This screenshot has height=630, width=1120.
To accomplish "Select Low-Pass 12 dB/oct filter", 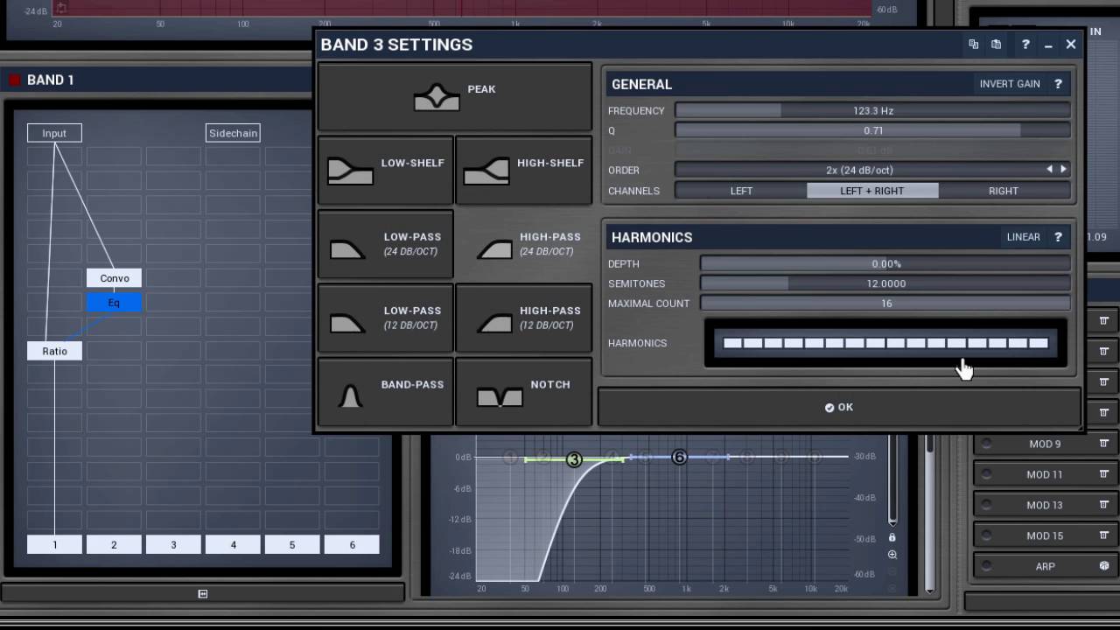I will click(385, 318).
